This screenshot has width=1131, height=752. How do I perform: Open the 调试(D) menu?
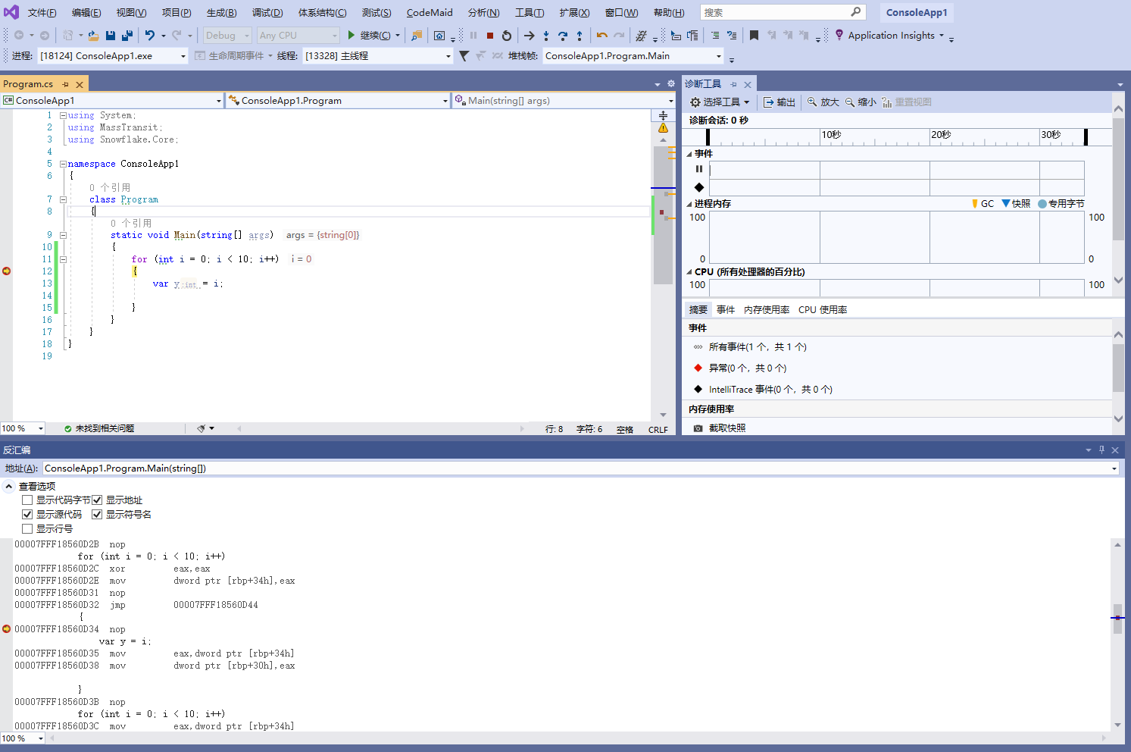coord(267,13)
